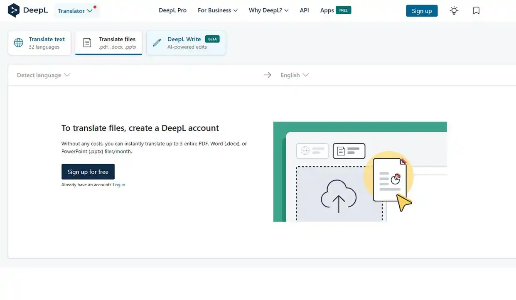This screenshot has height=300, width=516.
Task: Click the DeepL logo icon
Action: pos(14,10)
